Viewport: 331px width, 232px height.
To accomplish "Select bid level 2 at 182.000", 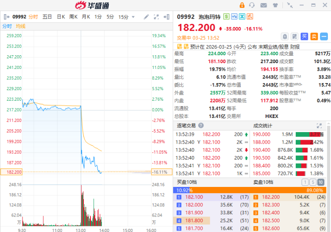I will [211, 205].
